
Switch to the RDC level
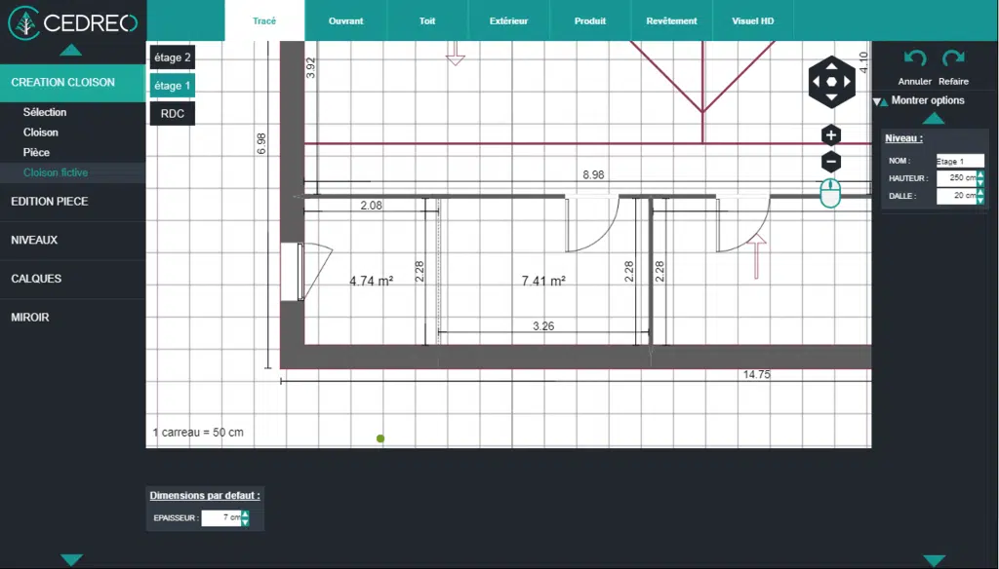172,114
